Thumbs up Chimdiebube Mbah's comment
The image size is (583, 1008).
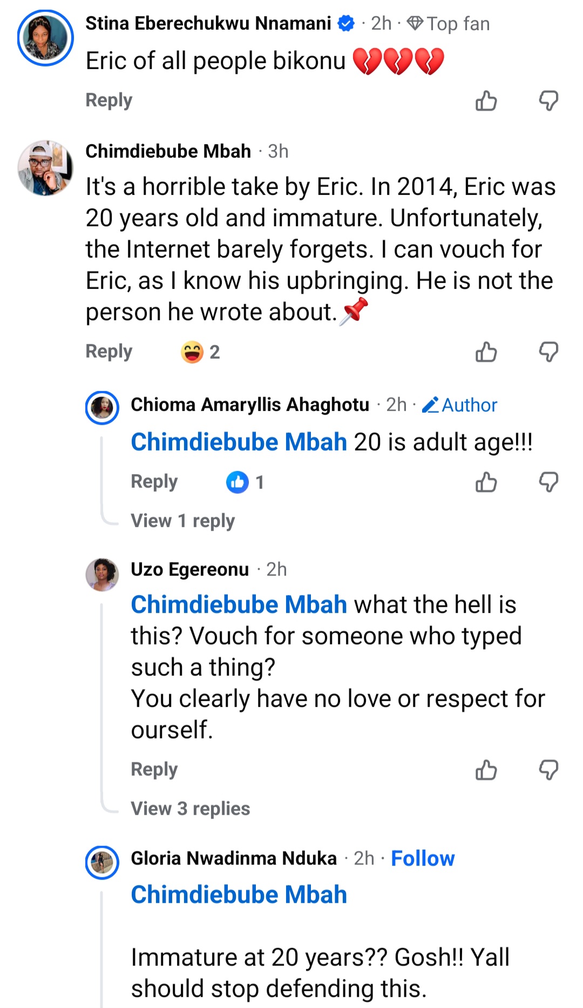coord(486,352)
